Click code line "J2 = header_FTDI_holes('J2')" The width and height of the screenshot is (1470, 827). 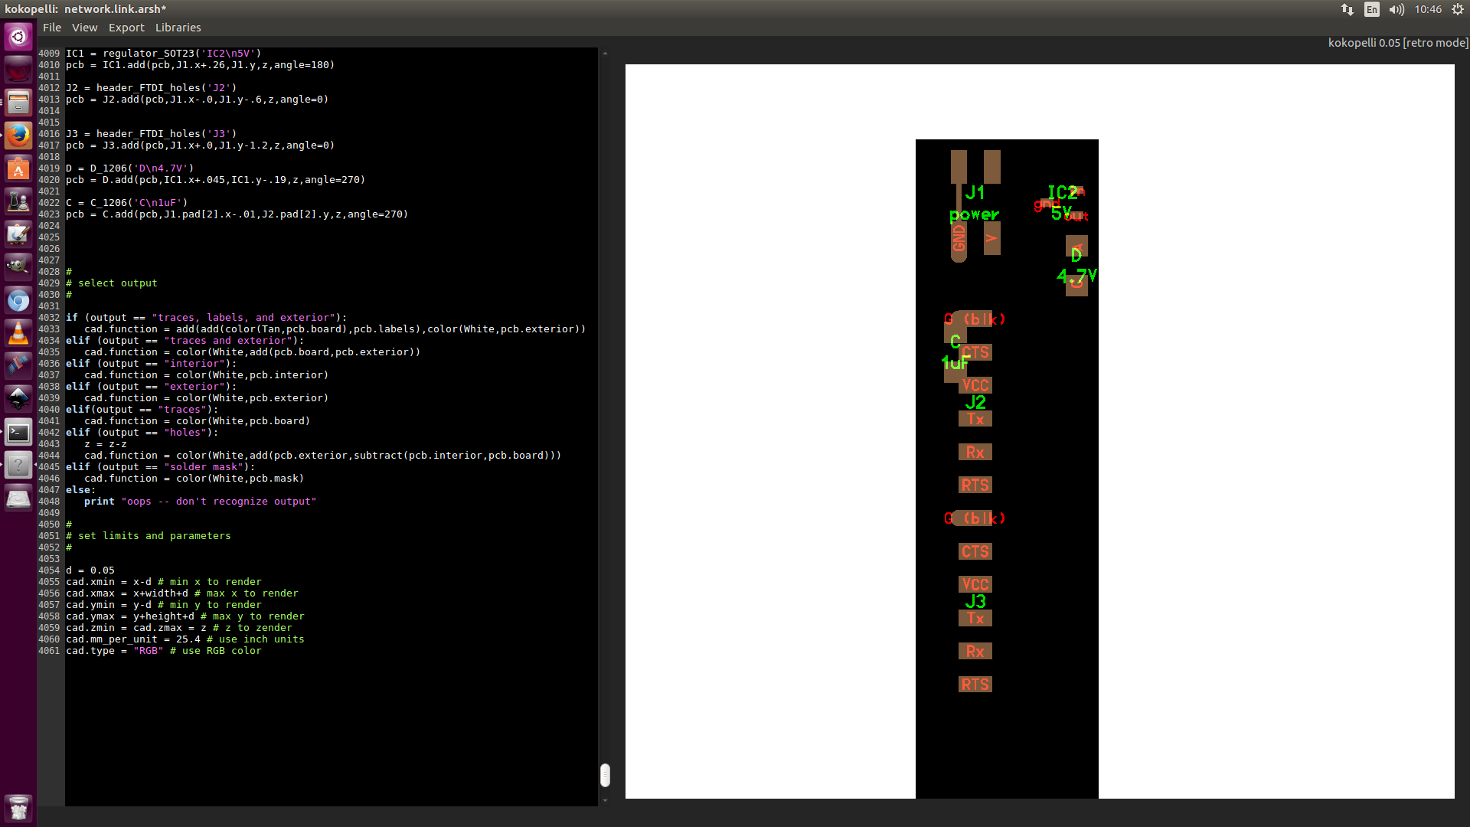tap(152, 88)
